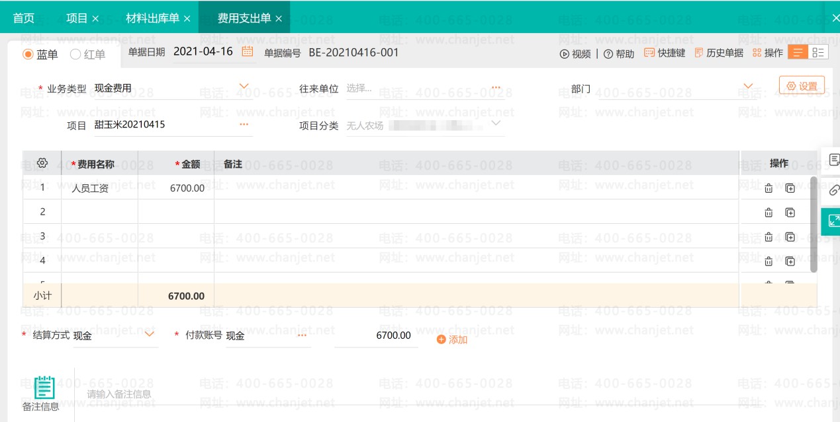Image resolution: width=840 pixels, height=422 pixels.
Task: Click the 小计 6700.00 subtotal
Action: click(x=186, y=296)
